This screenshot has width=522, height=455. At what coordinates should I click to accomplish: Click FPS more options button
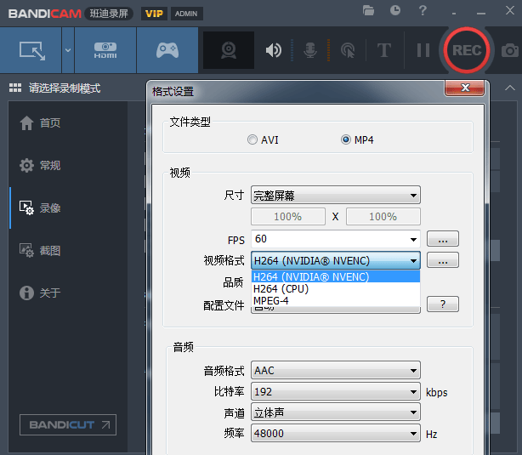coord(443,239)
